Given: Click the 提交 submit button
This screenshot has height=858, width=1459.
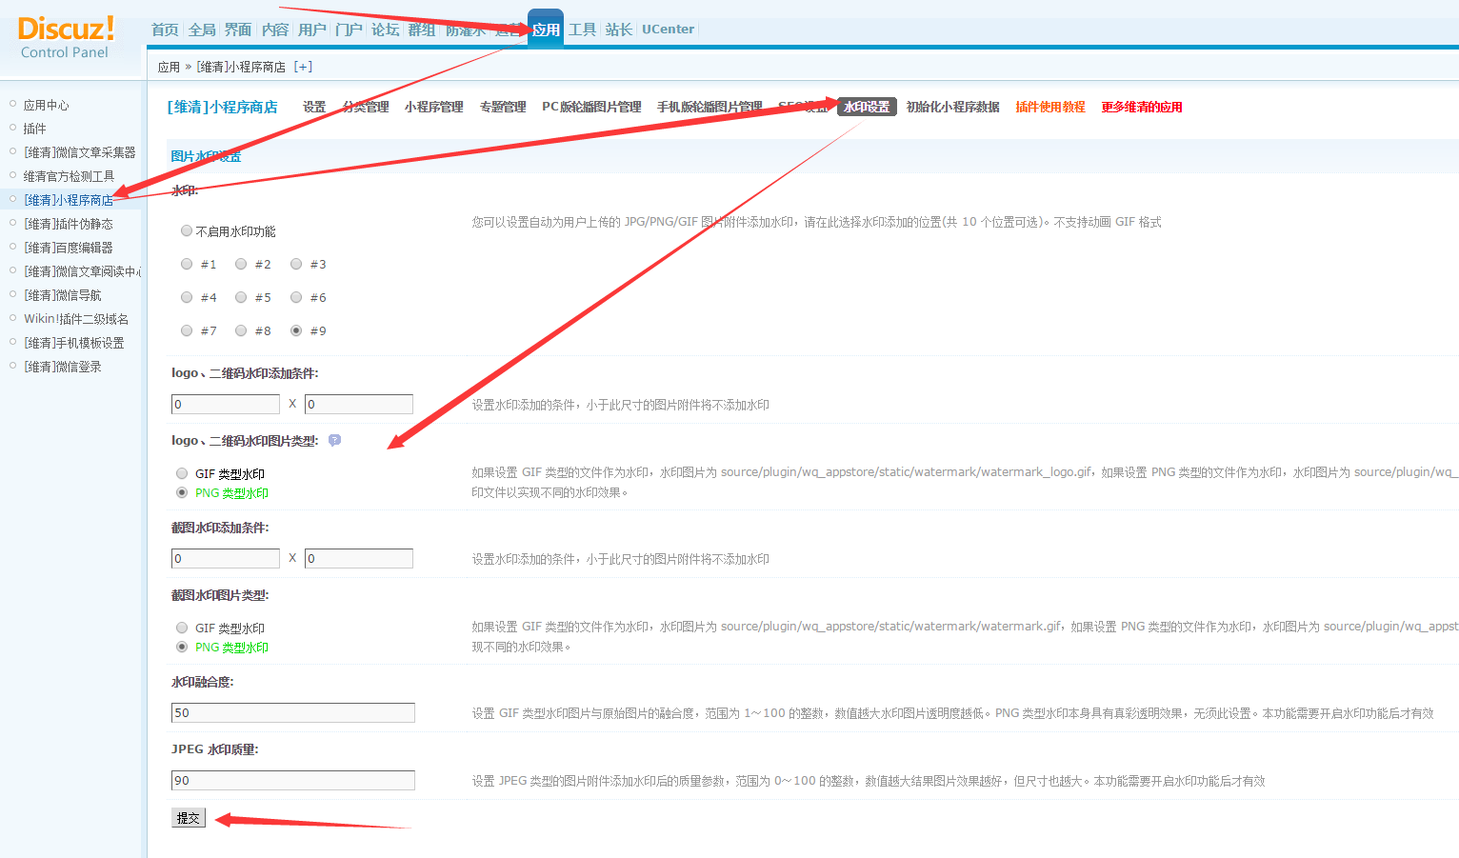Looking at the screenshot, I should click(x=189, y=818).
